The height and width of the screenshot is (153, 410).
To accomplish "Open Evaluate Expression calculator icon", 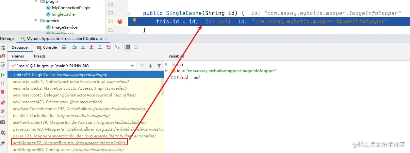I will [128, 47].
